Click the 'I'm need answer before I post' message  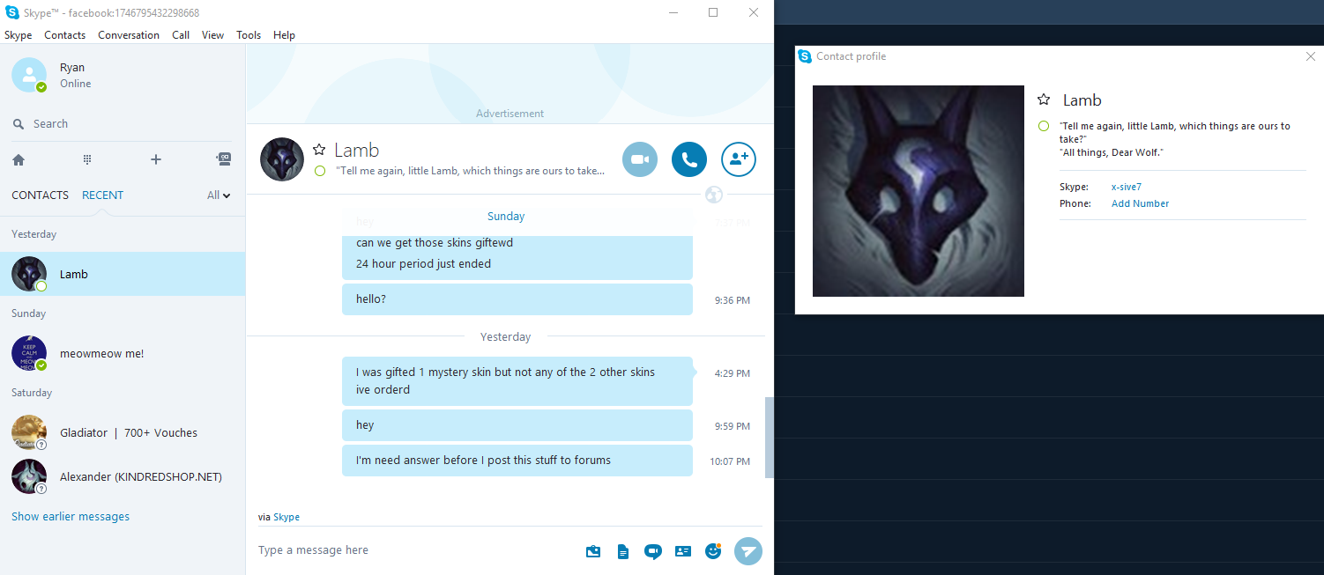click(517, 461)
